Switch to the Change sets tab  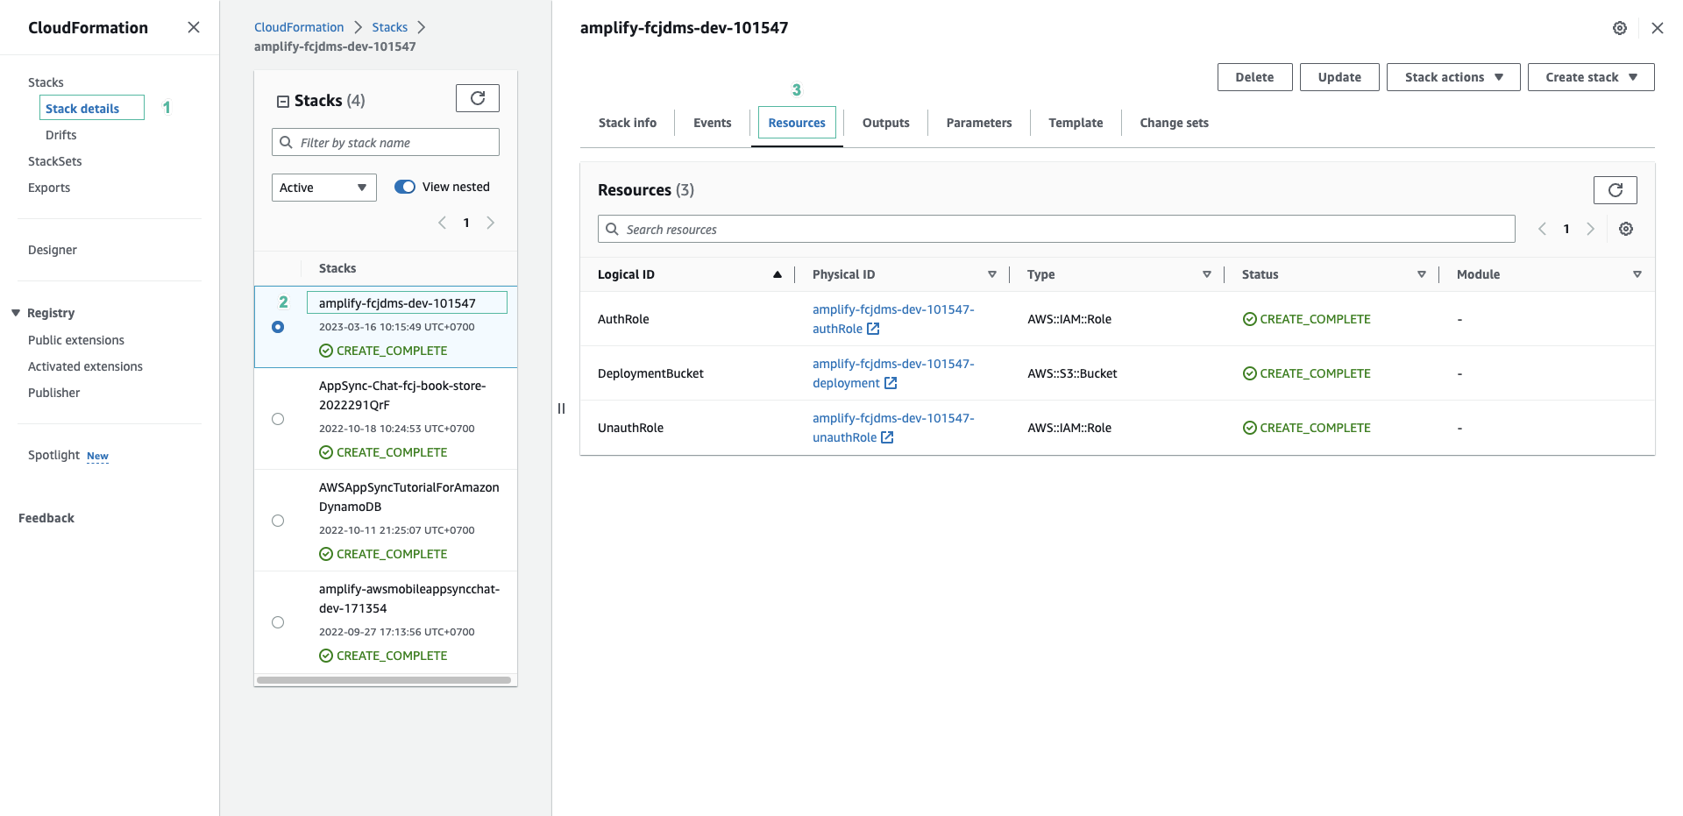(x=1174, y=123)
